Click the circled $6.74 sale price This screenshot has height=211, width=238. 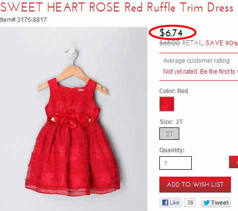click(171, 33)
